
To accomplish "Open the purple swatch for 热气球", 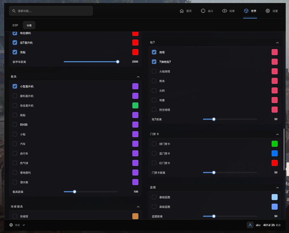I will (135, 163).
